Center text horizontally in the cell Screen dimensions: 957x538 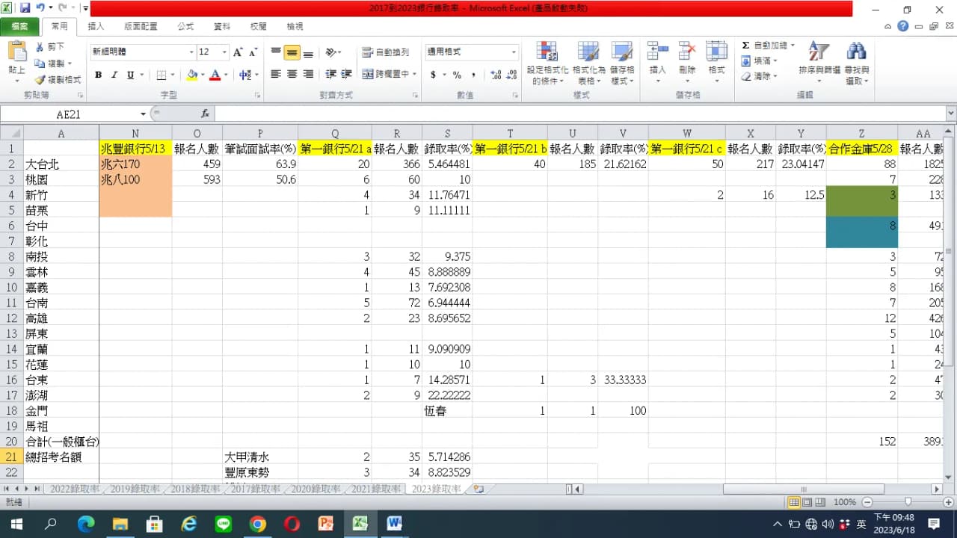pos(292,75)
